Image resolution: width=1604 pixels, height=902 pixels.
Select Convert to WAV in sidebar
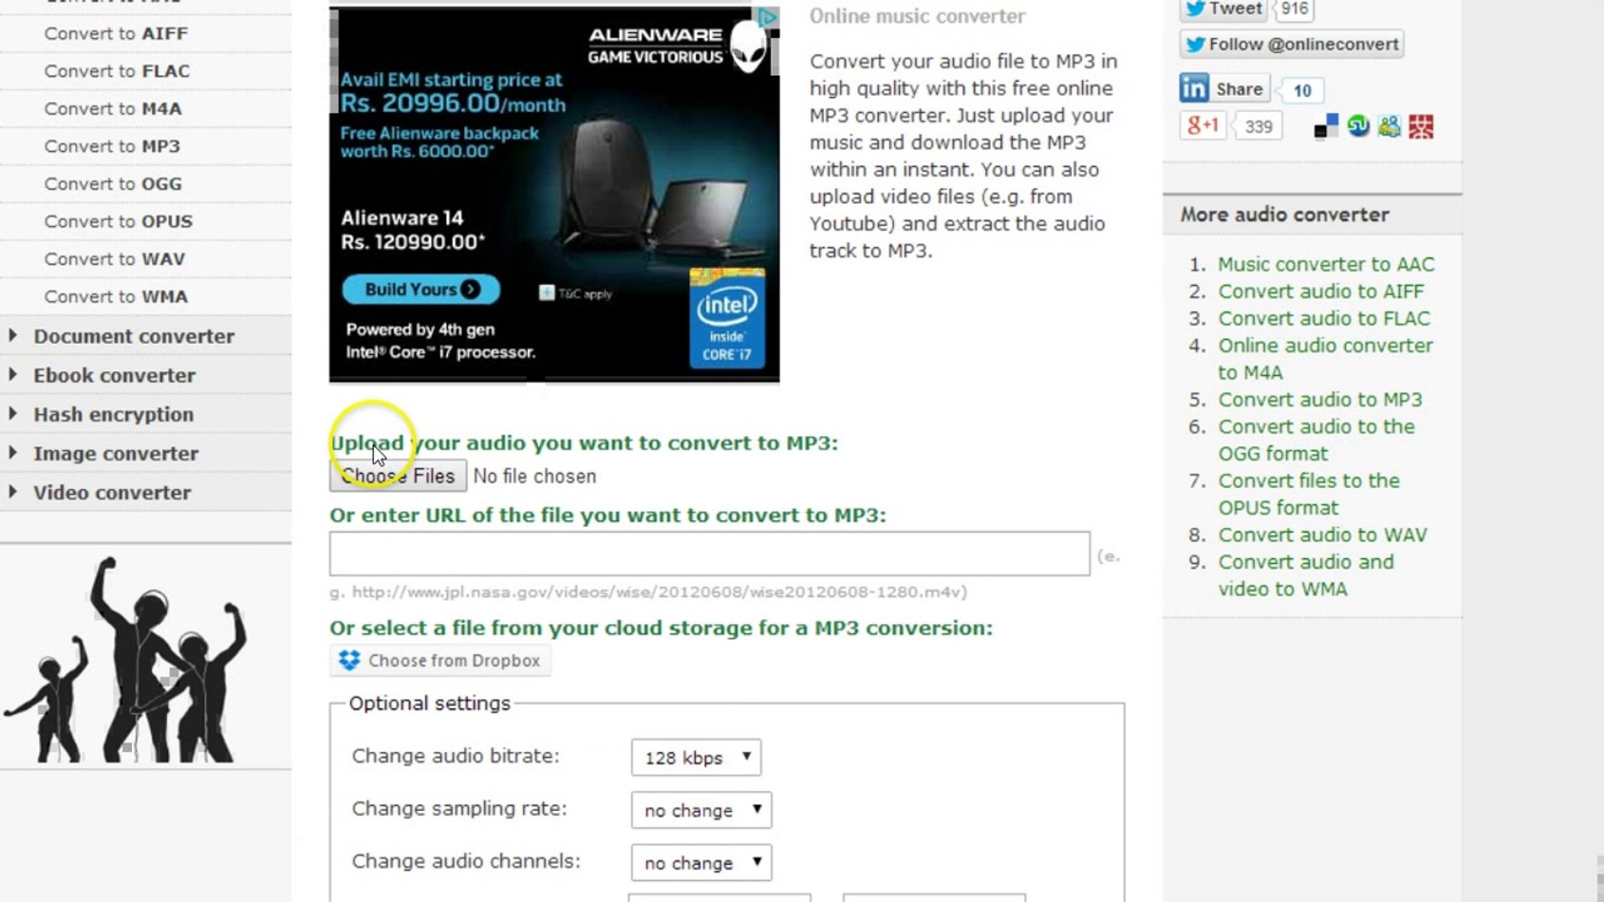point(114,259)
